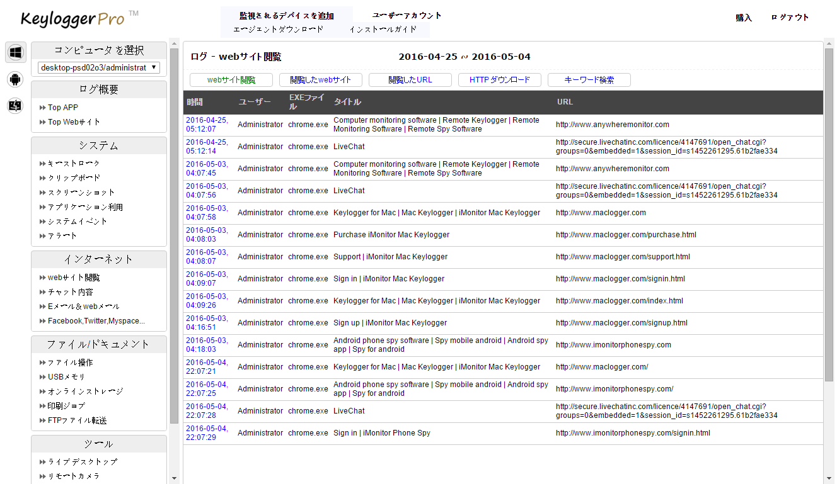Image resolution: width=837 pixels, height=484 pixels.
Task: Click timestamp 2016-05-04, 22:07:21
Action: [x=207, y=367]
